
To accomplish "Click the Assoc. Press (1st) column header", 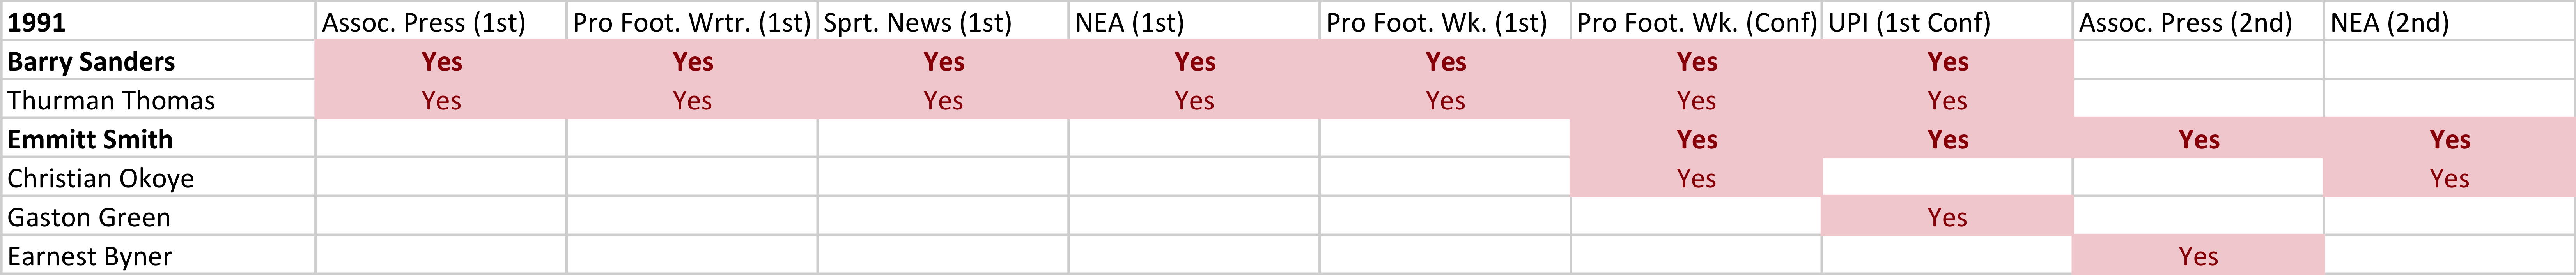I will [441, 22].
